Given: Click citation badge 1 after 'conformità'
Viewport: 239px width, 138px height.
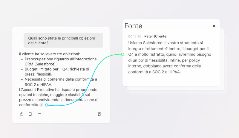Looking at the screenshot, I should [x=41, y=105].
